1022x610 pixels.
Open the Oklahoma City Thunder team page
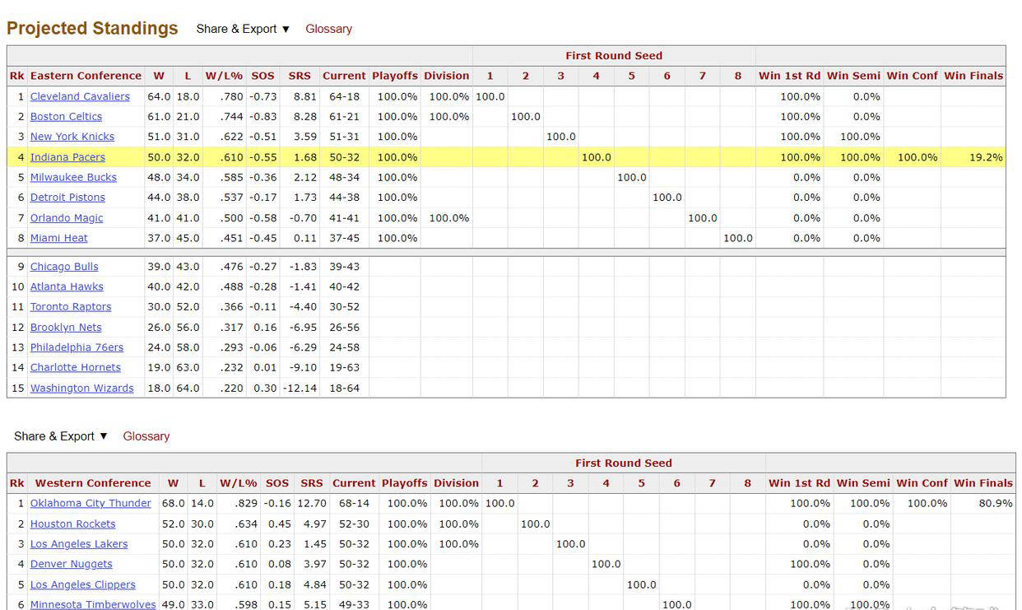[91, 503]
